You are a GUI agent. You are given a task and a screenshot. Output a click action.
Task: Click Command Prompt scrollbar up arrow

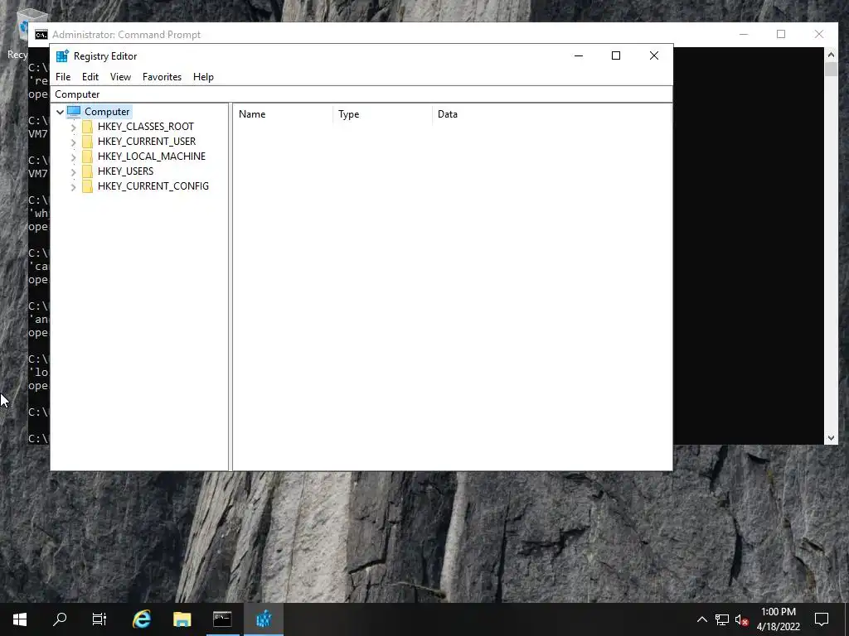pos(831,54)
